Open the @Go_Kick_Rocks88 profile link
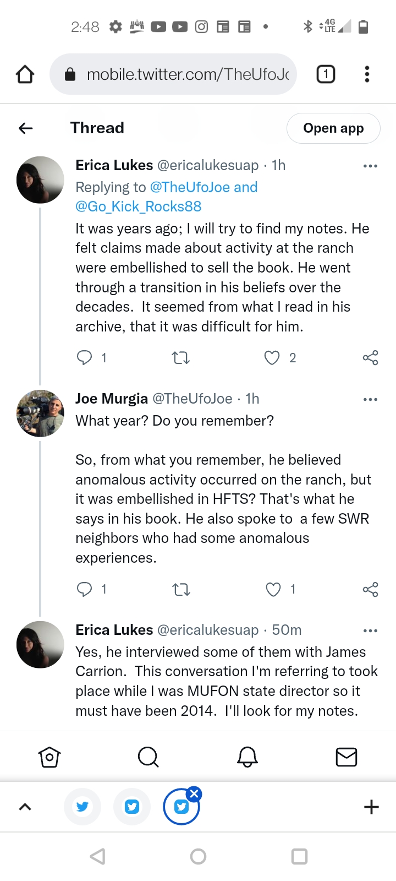 coord(139,206)
